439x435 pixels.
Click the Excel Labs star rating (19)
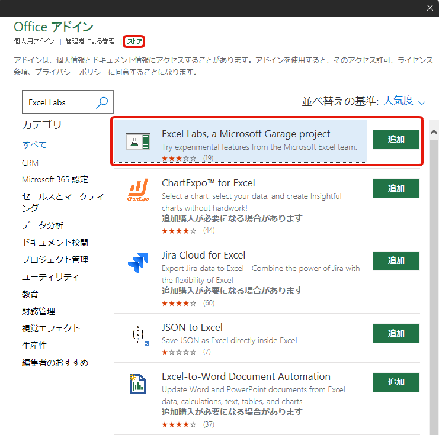point(188,159)
